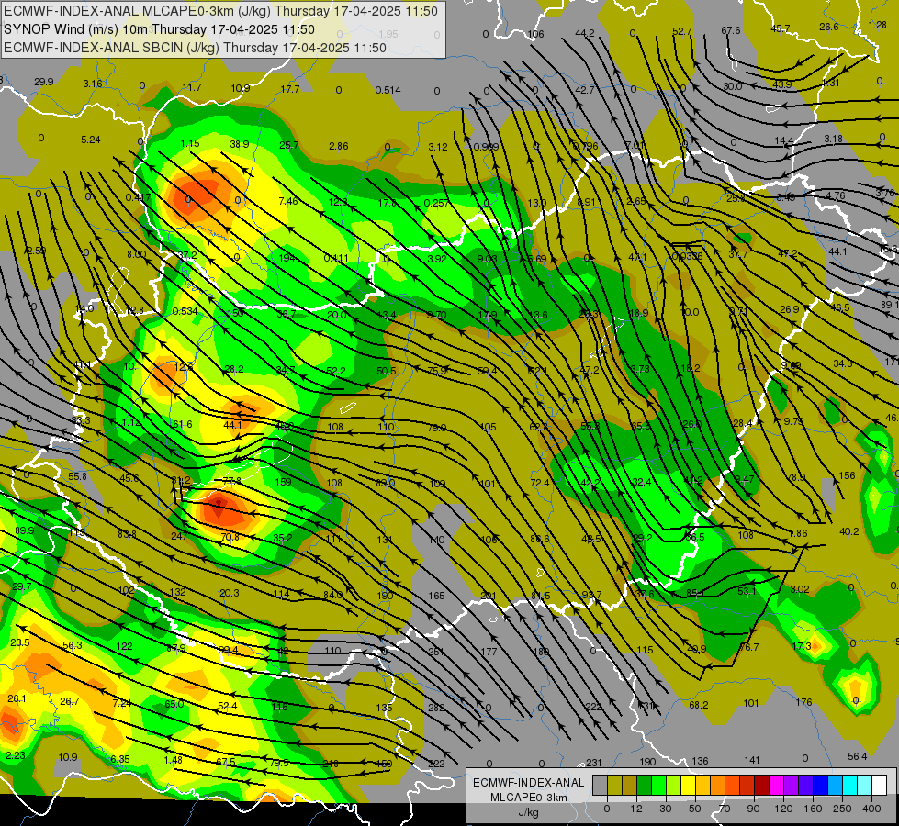Pick the red-orange swatch right after 70

[732, 786]
